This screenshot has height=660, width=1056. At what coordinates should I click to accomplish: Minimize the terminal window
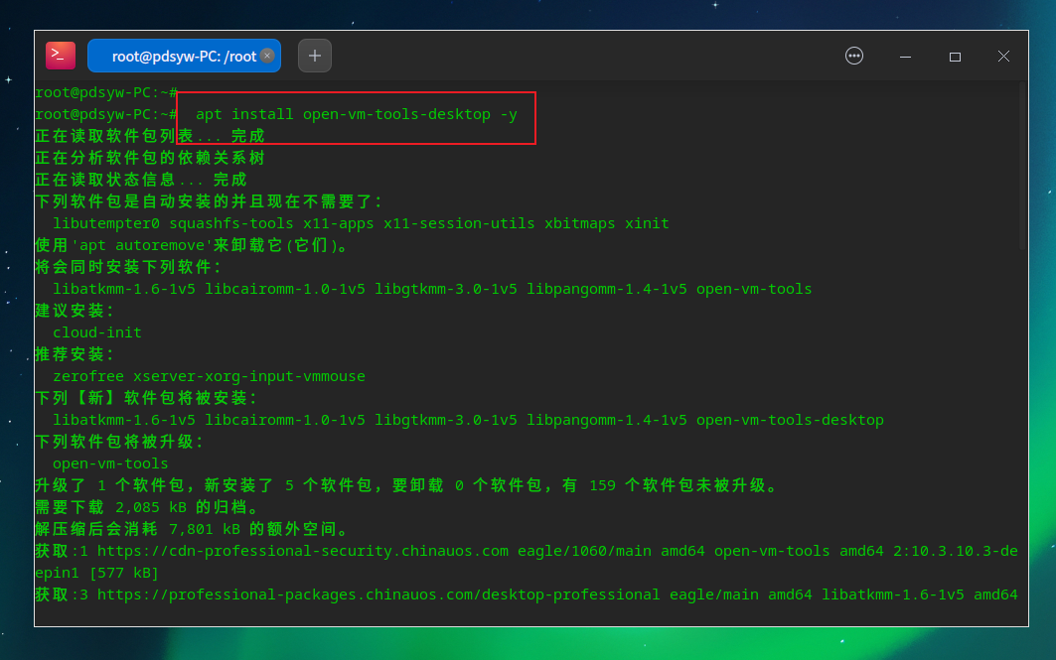click(905, 57)
